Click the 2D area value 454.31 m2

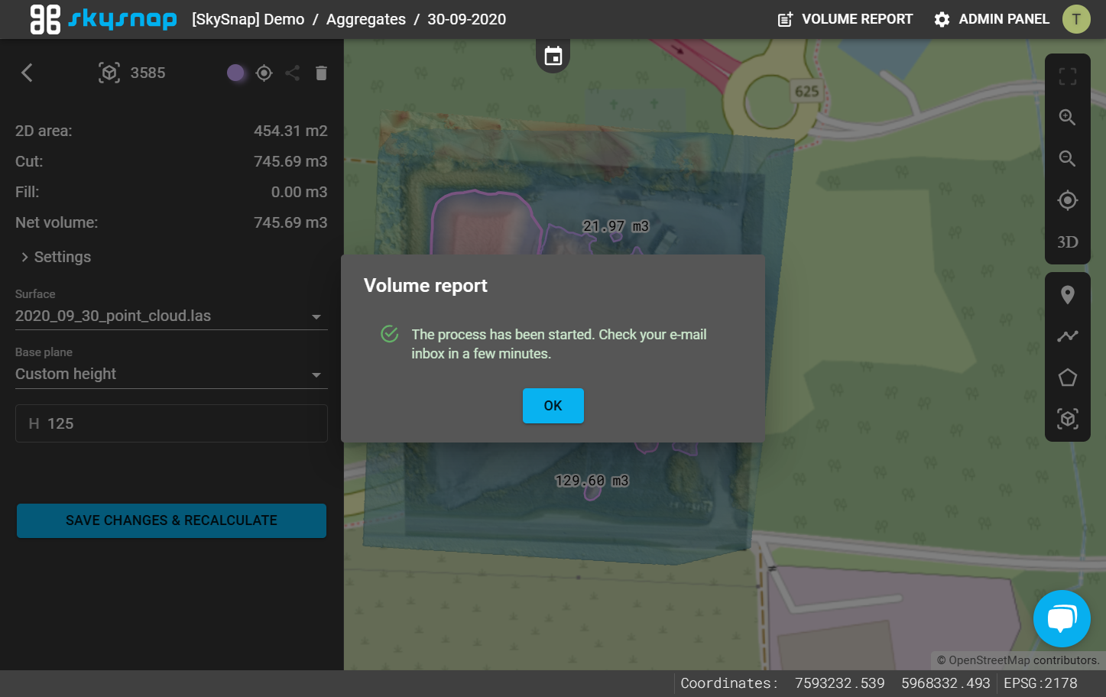click(290, 131)
